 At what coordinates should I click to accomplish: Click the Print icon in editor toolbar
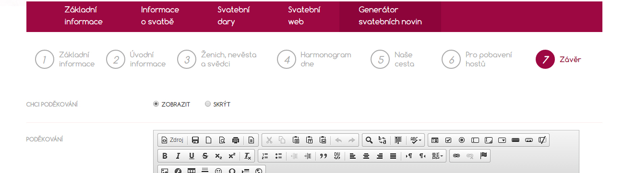click(235, 140)
